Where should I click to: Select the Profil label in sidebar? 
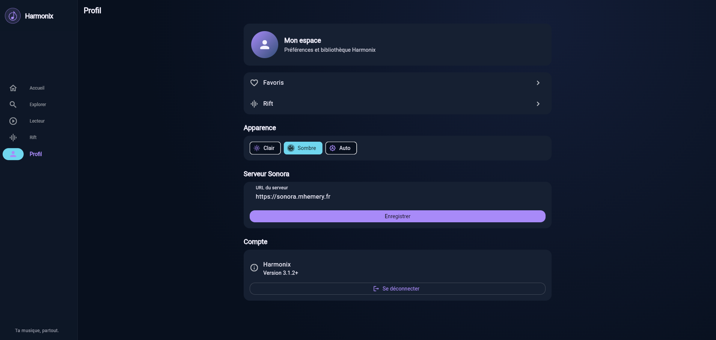36,154
